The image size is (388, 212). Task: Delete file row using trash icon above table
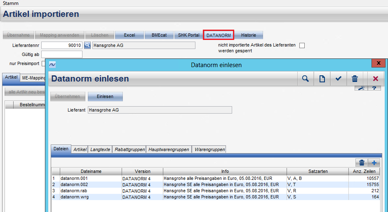pos(362,163)
